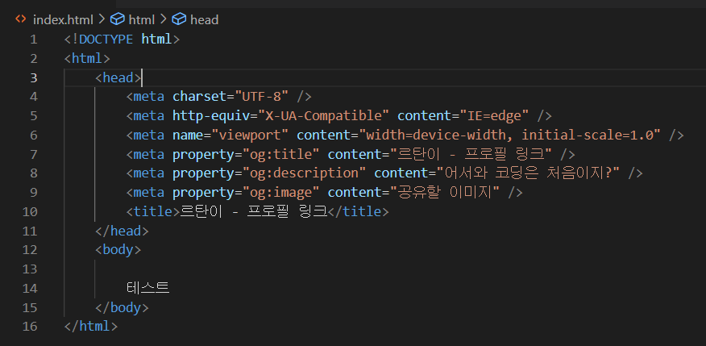706x346 pixels.
Task: Click the "X-UA-Compatible" string
Action: (x=323, y=116)
